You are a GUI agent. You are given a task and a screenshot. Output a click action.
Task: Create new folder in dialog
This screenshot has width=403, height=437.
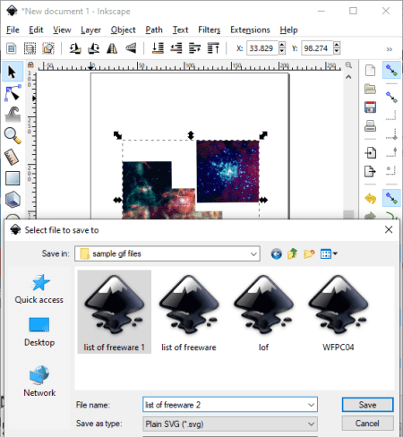pyautogui.click(x=309, y=254)
